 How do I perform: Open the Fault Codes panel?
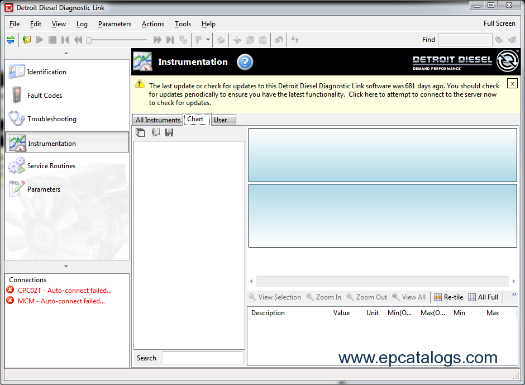pos(67,96)
